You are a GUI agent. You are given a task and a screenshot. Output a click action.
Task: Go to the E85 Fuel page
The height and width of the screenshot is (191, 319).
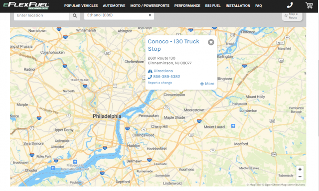point(213,5)
